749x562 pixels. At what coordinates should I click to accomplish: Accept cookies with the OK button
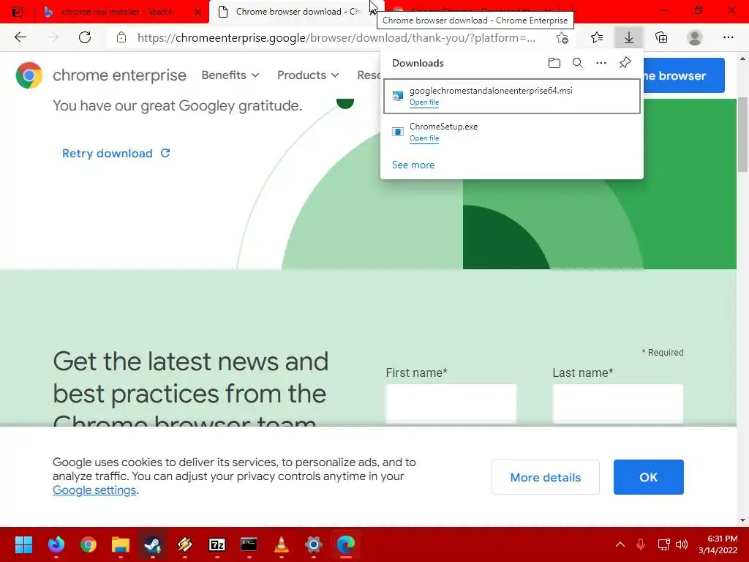[648, 477]
